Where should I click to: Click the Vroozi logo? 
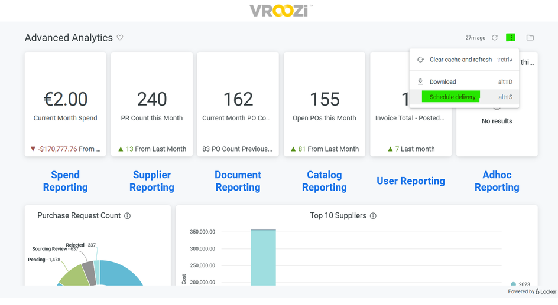tap(281, 11)
